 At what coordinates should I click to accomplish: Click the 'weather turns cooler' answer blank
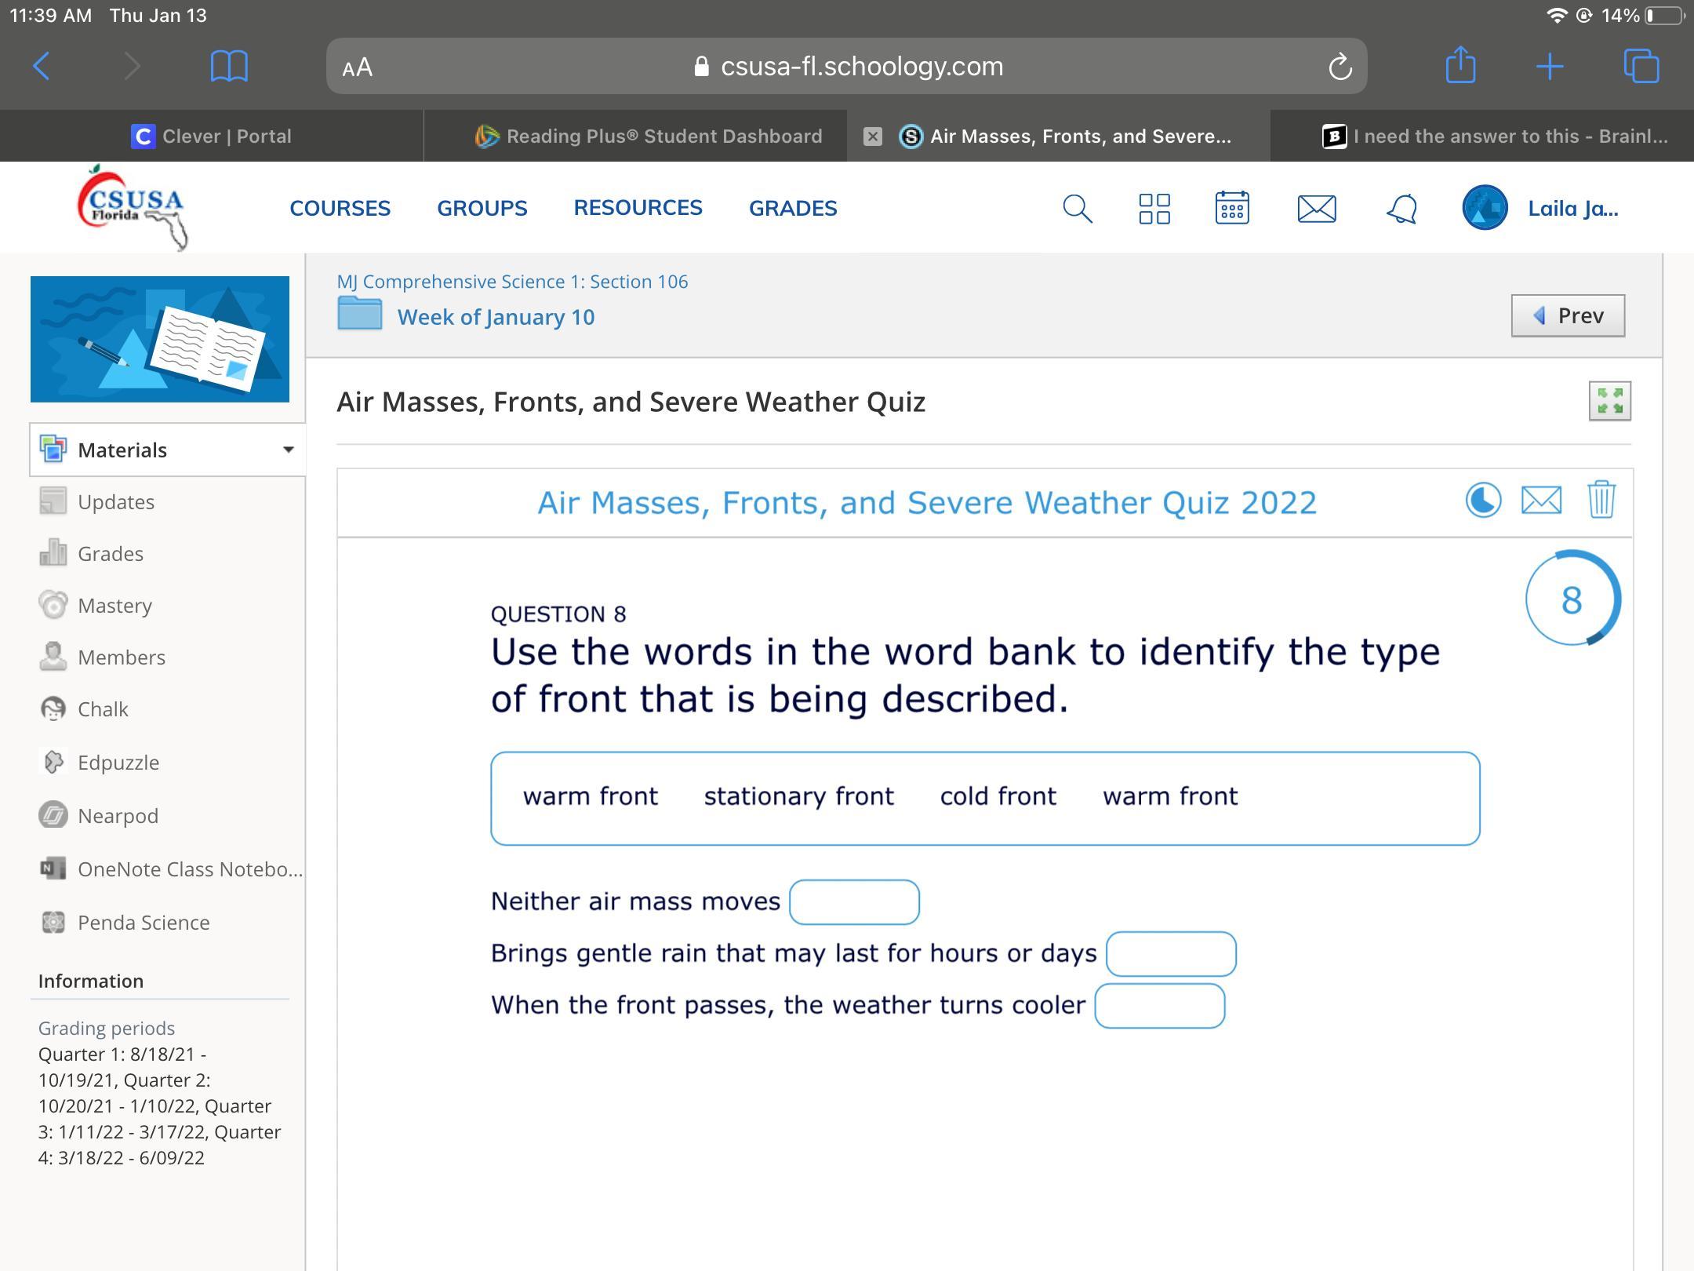[1159, 1006]
